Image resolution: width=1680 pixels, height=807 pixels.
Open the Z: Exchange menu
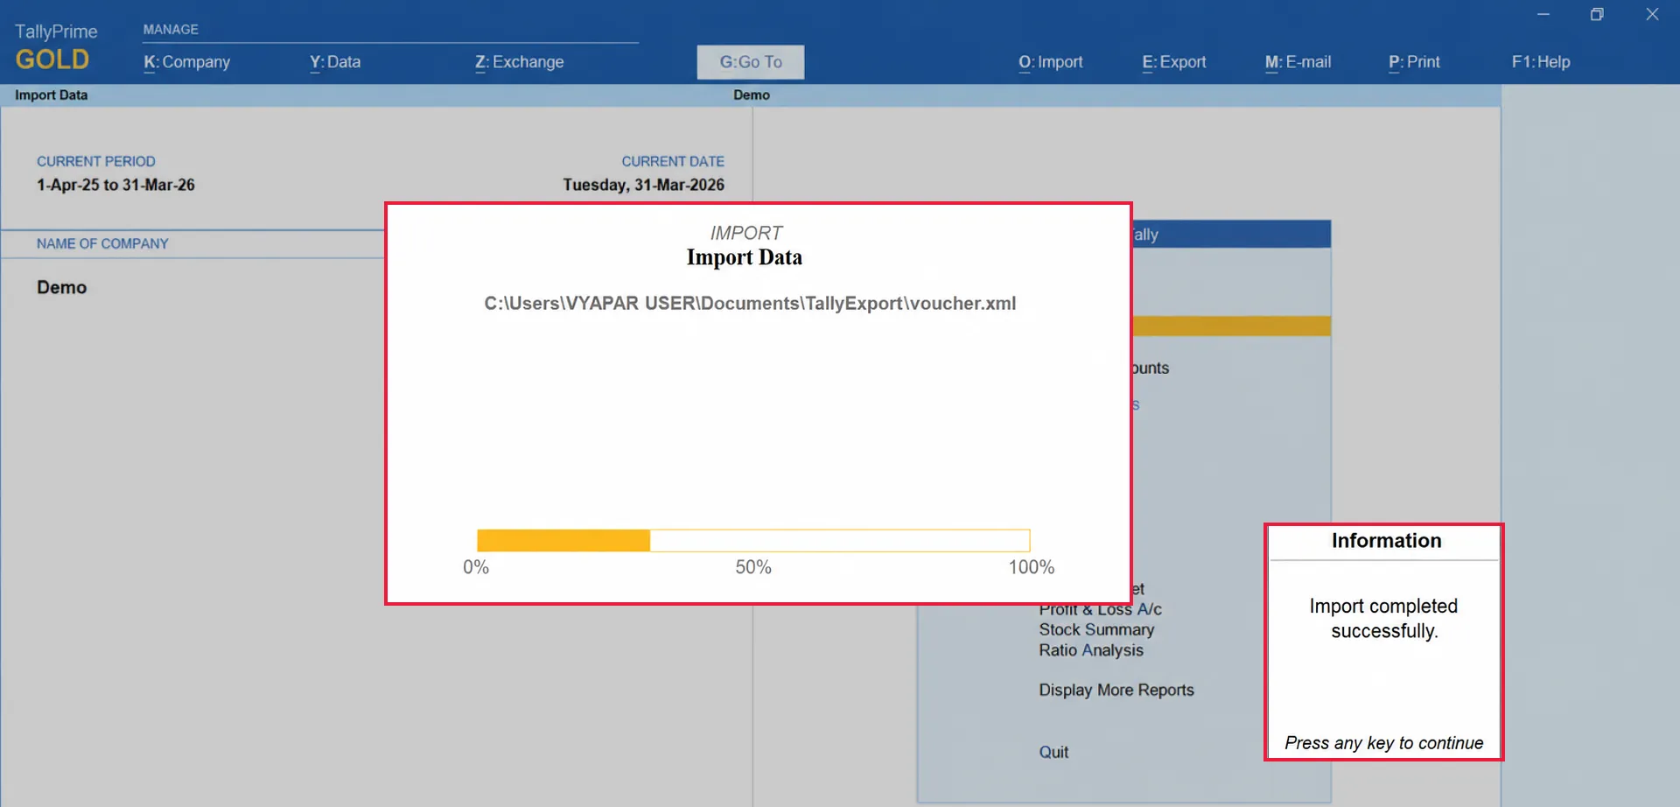[520, 62]
